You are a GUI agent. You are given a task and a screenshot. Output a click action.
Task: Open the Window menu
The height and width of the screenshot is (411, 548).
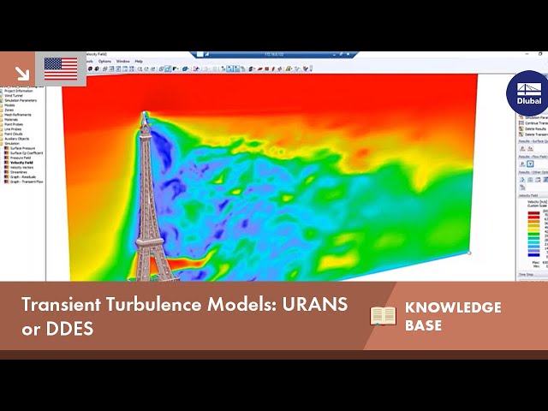[123, 61]
